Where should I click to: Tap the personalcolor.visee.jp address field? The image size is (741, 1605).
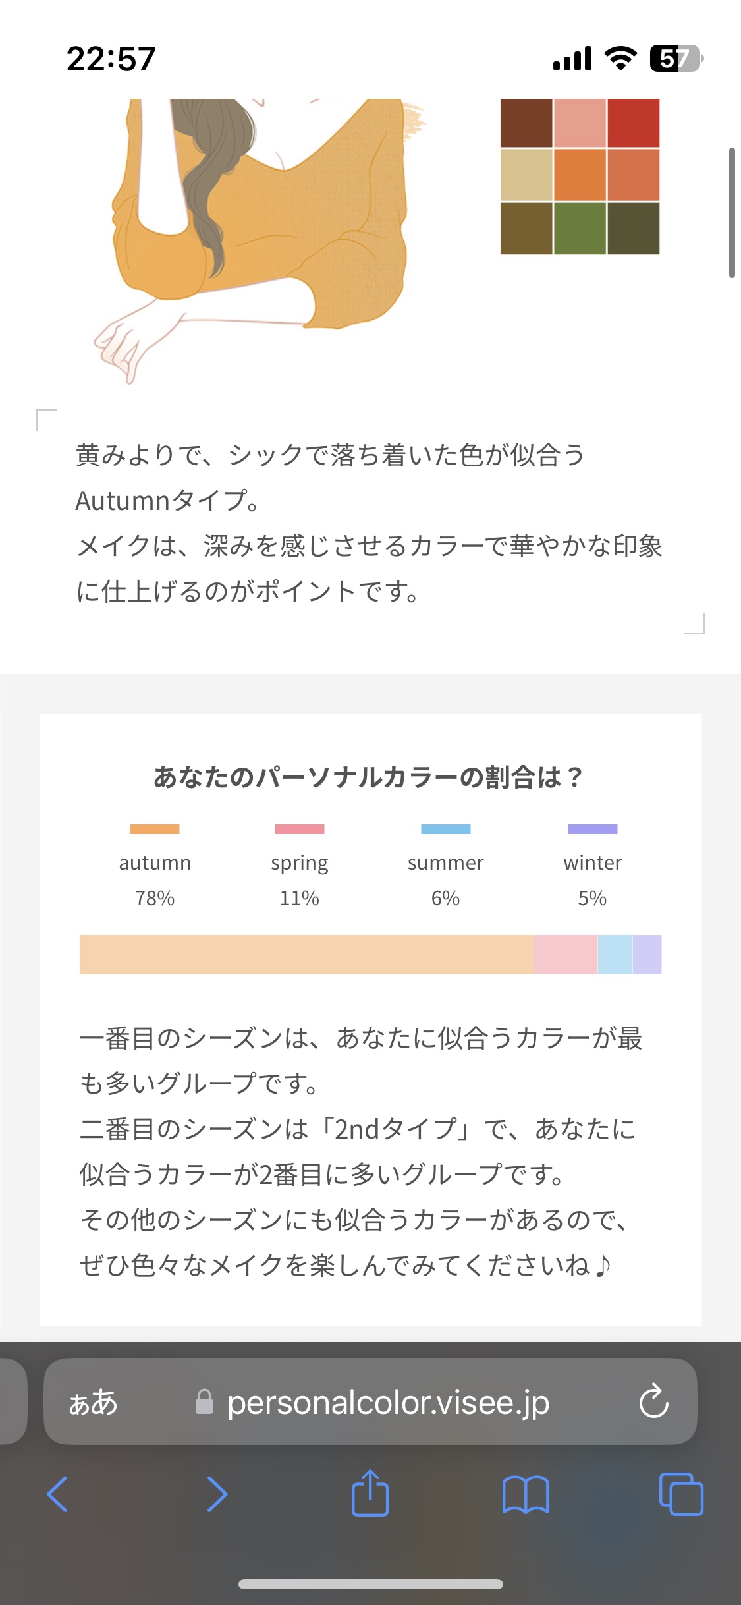pos(388,1402)
